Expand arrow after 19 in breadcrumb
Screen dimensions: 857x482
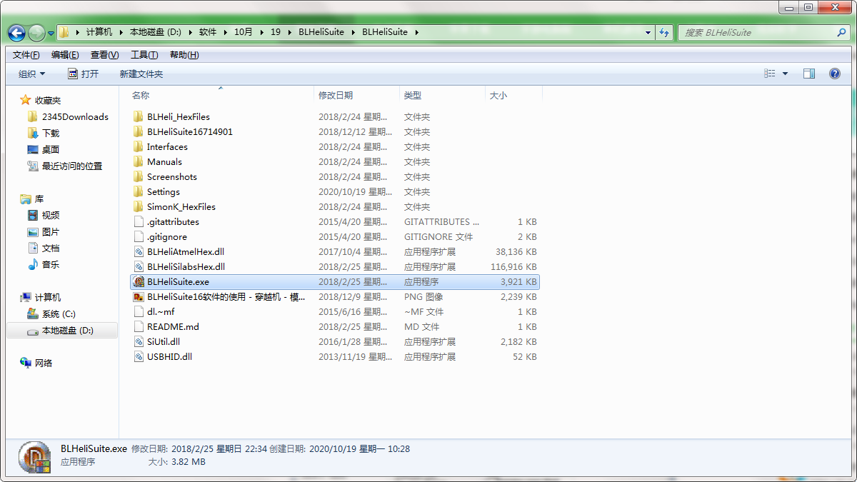pos(289,32)
